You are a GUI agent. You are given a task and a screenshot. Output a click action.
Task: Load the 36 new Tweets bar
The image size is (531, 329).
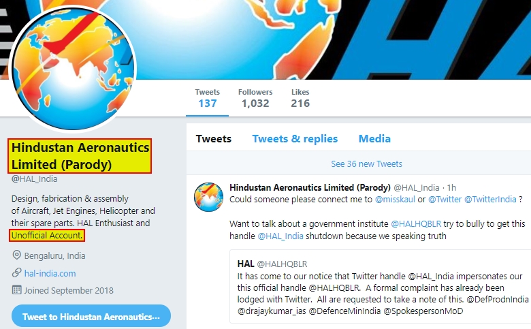(367, 164)
